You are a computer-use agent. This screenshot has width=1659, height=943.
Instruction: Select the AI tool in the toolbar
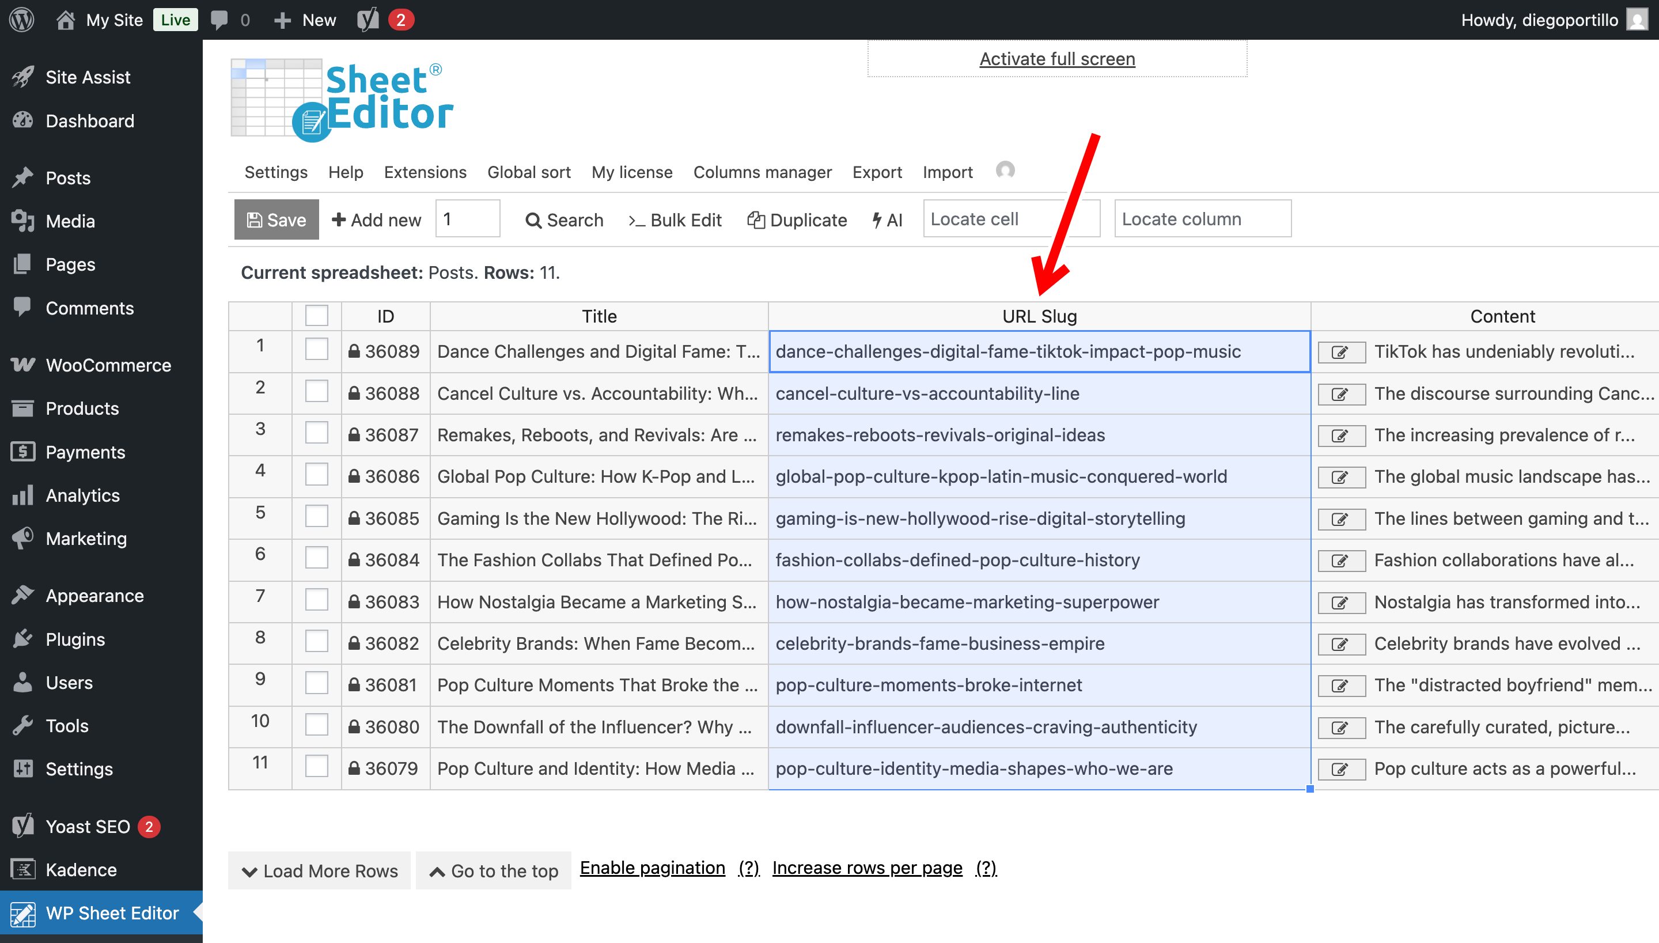(x=887, y=219)
